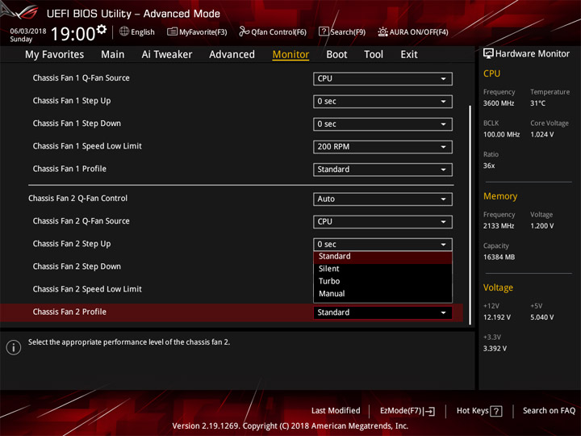This screenshot has height=436, width=581.
Task: Click the globe language icon
Action: 124,31
